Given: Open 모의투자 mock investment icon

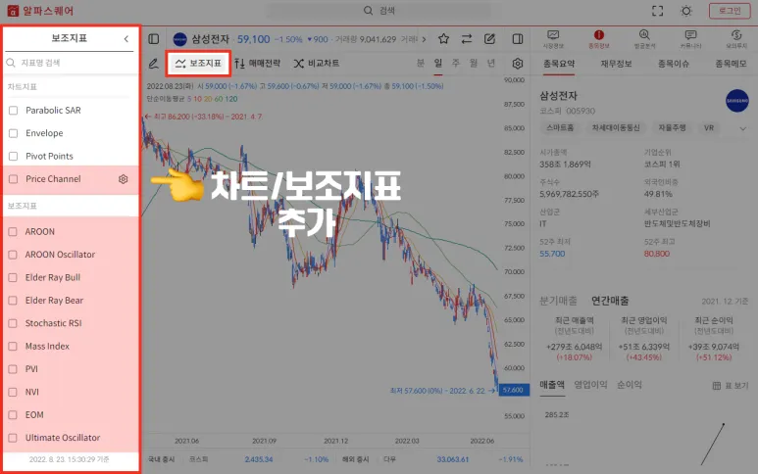Looking at the screenshot, I should 736,39.
